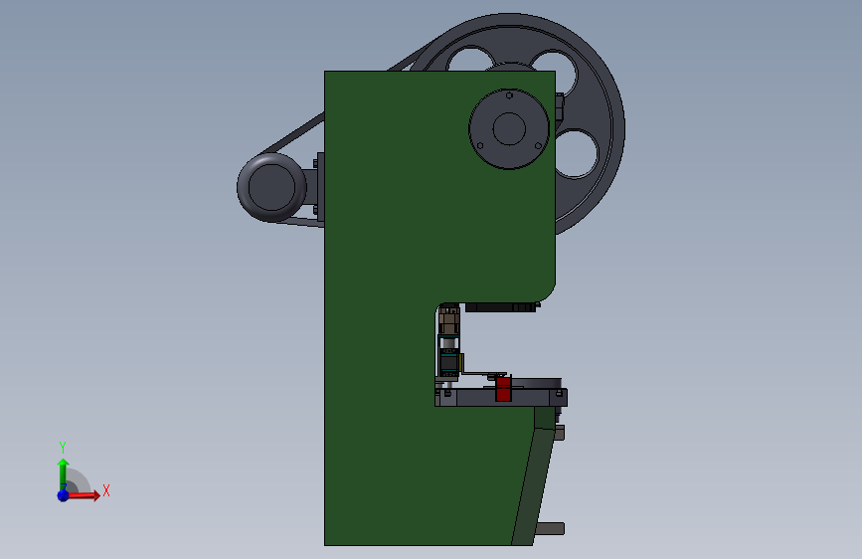This screenshot has width=862, height=559.
Task: Select the red component on the work table
Action: click(x=503, y=389)
